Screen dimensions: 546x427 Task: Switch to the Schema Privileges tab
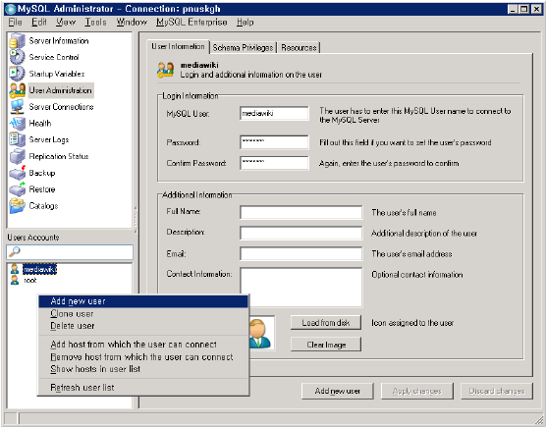[x=243, y=48]
